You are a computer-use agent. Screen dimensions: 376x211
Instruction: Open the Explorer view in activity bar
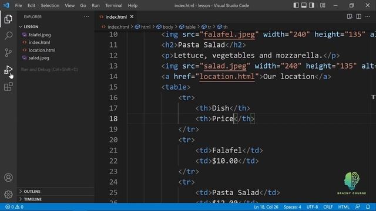tap(8, 19)
